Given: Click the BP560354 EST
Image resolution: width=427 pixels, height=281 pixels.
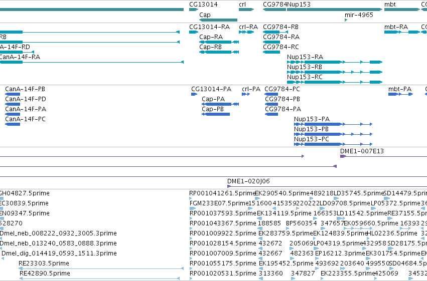Looking at the screenshot, I should (288, 228).
